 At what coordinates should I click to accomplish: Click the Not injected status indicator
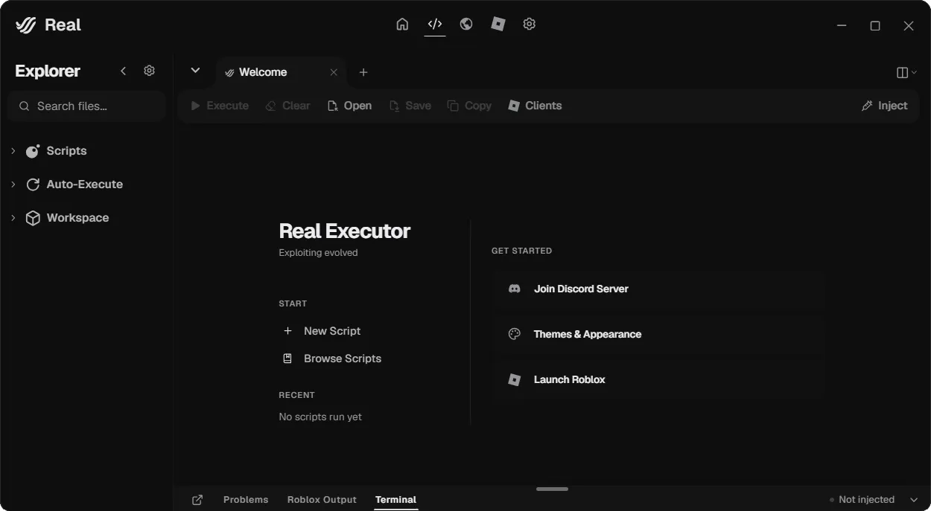coord(862,500)
